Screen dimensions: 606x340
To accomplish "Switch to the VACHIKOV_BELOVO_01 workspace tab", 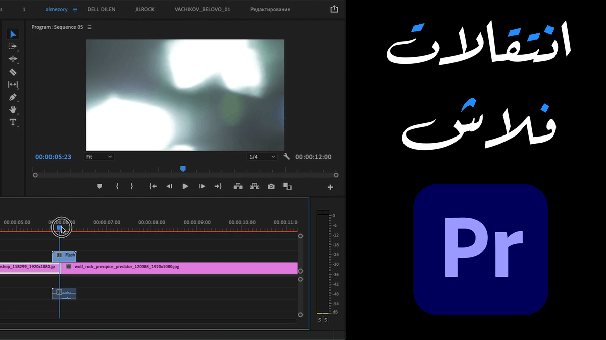I will tap(201, 10).
